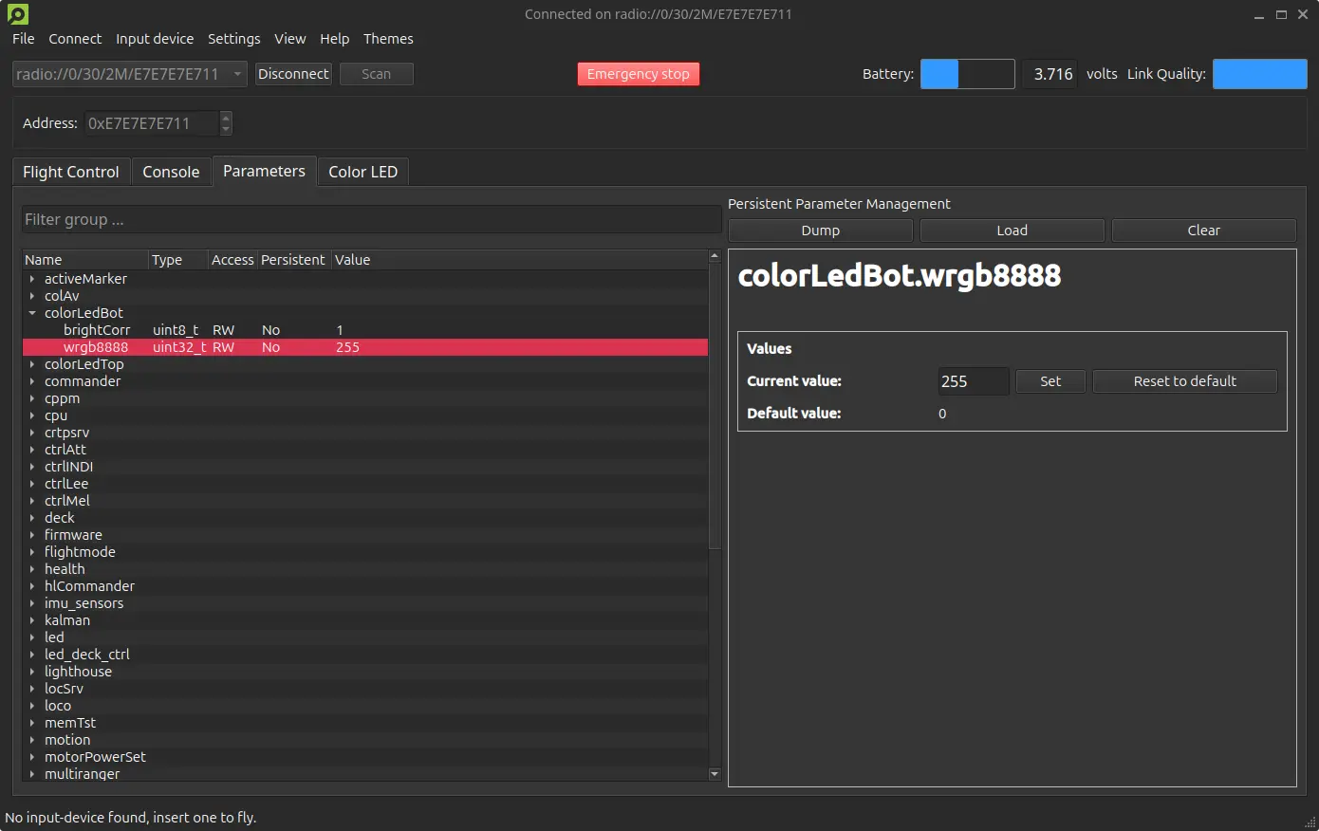1319x831 pixels.
Task: Expand the lighthouse parameter group
Action: [x=29, y=671]
